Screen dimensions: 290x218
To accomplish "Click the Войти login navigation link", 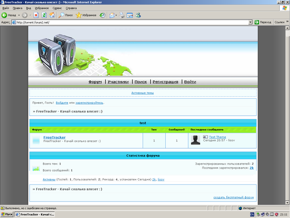I will tap(190, 82).
